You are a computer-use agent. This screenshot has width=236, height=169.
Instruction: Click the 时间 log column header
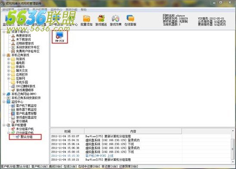(x=67, y=132)
